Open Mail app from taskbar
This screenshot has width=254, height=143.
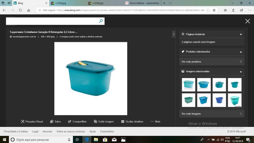point(114,140)
